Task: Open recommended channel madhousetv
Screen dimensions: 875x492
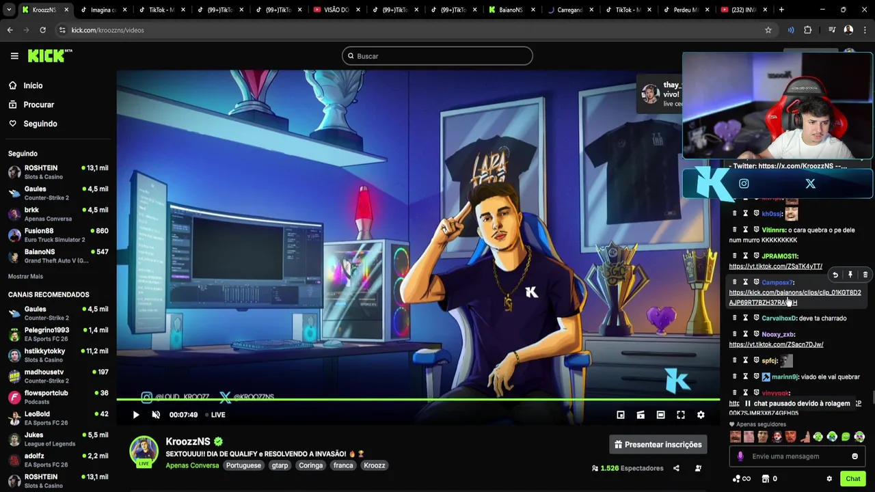Action: coord(58,377)
